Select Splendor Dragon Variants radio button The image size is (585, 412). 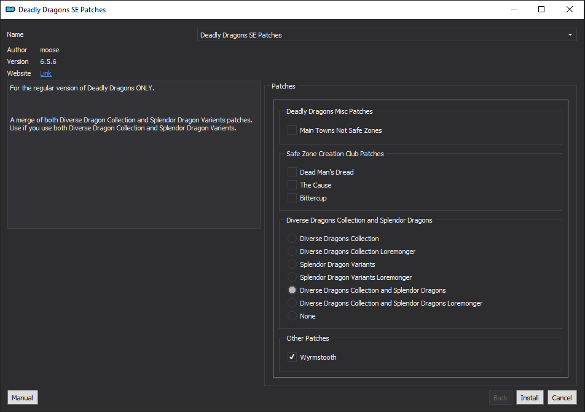pos(292,264)
